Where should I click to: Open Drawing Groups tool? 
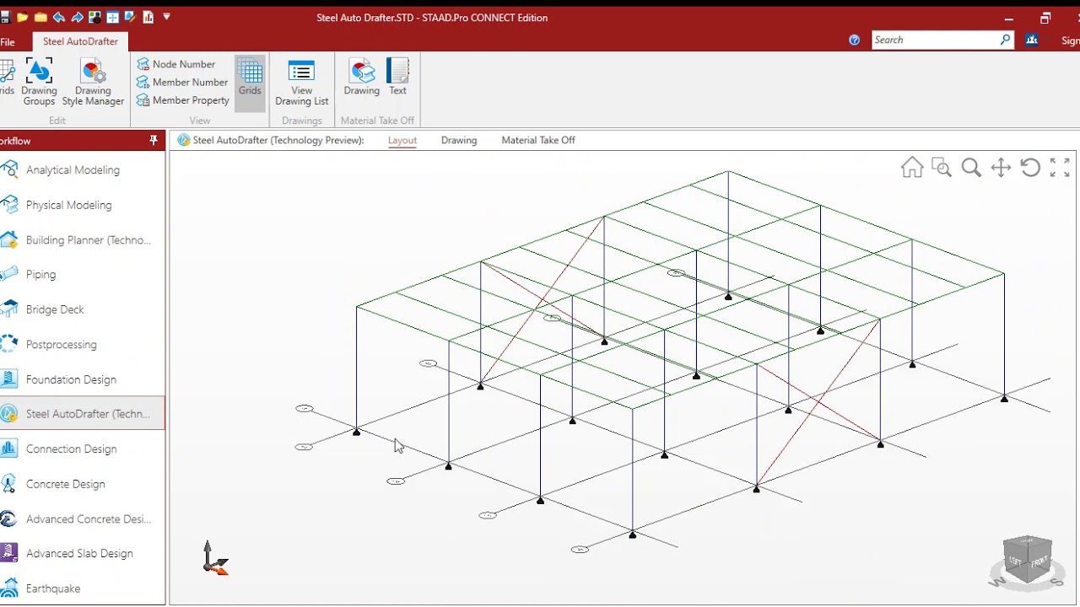(x=39, y=82)
